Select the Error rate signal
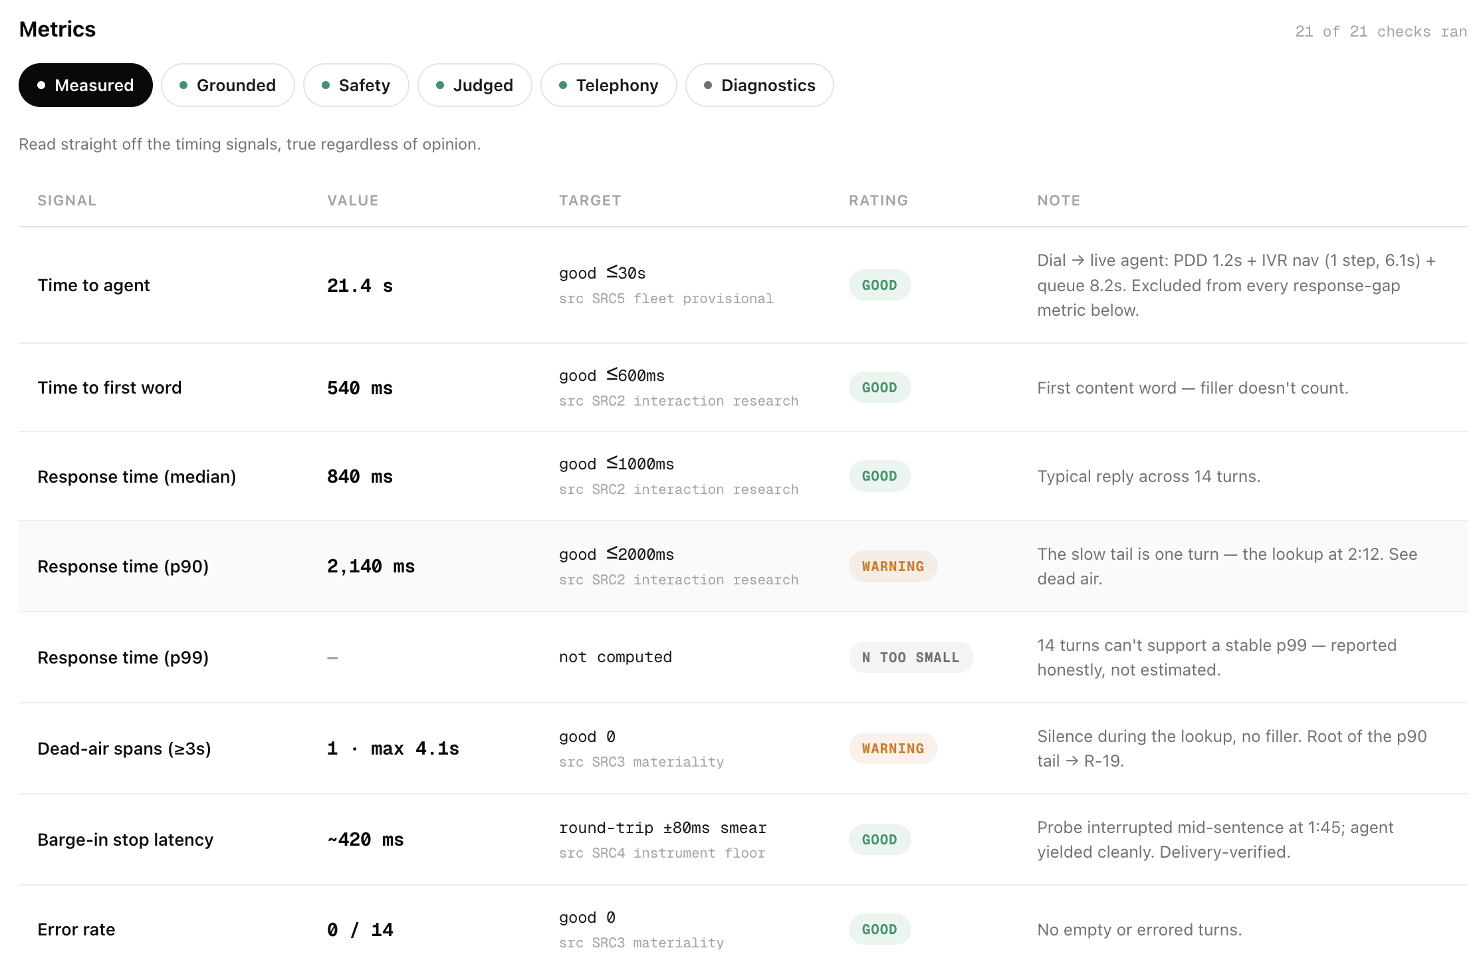Viewport: 1481px width, 976px height. tap(76, 929)
